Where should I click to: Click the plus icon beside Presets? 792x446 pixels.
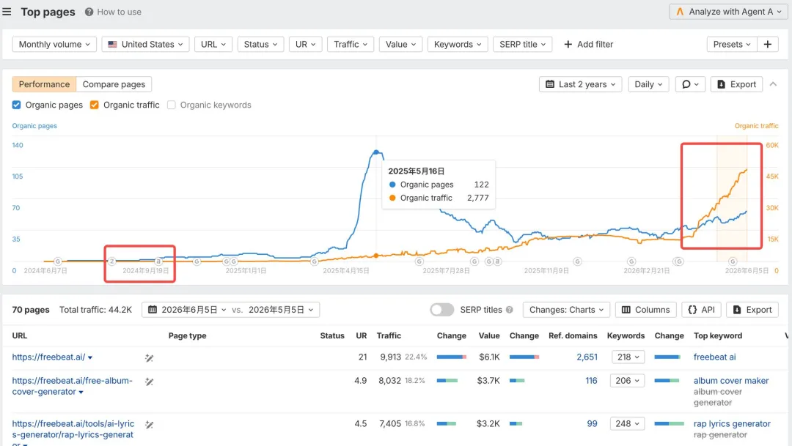[768, 45]
